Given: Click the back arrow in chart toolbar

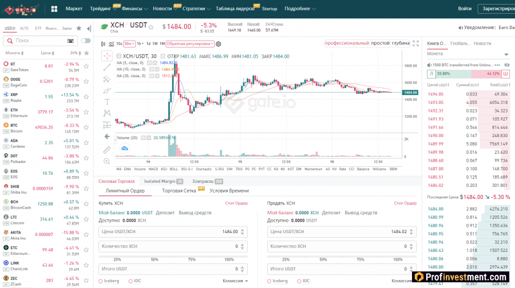Looking at the screenshot, I should pos(107,137).
